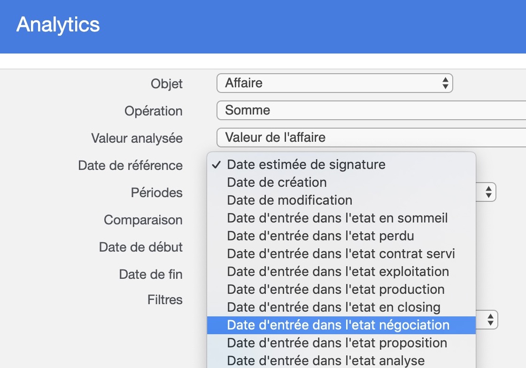Select Date d'entrée dans l'etat proposition
The width and height of the screenshot is (526, 368).
[x=341, y=343]
